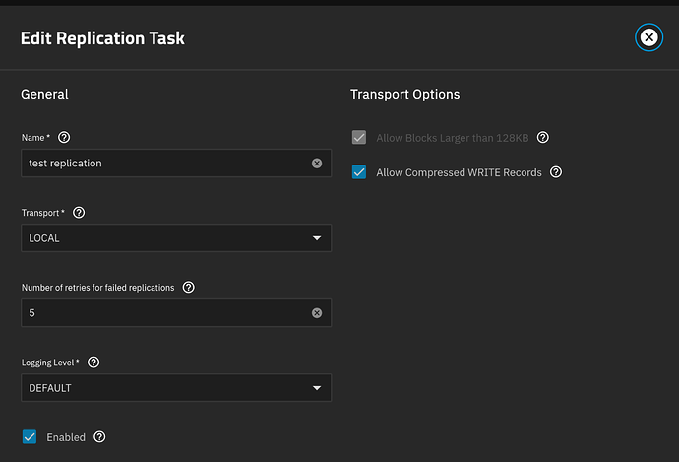The height and width of the screenshot is (462, 679).
Task: Open help tooltip for Transport field
Action: (x=79, y=213)
